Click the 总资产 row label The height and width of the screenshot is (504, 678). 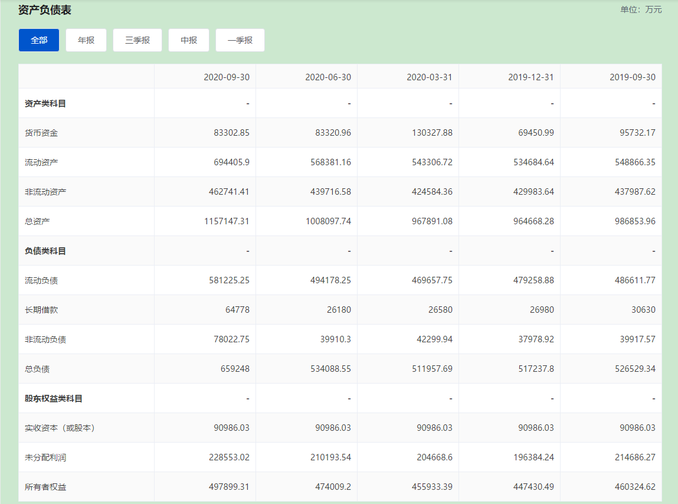37,221
